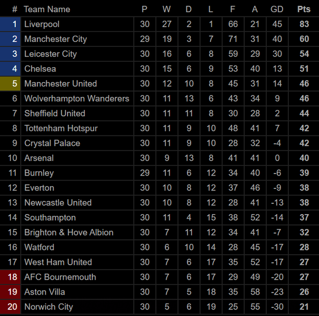Click the Manchester United team name
The height and width of the screenshot is (316, 319).
(61, 84)
